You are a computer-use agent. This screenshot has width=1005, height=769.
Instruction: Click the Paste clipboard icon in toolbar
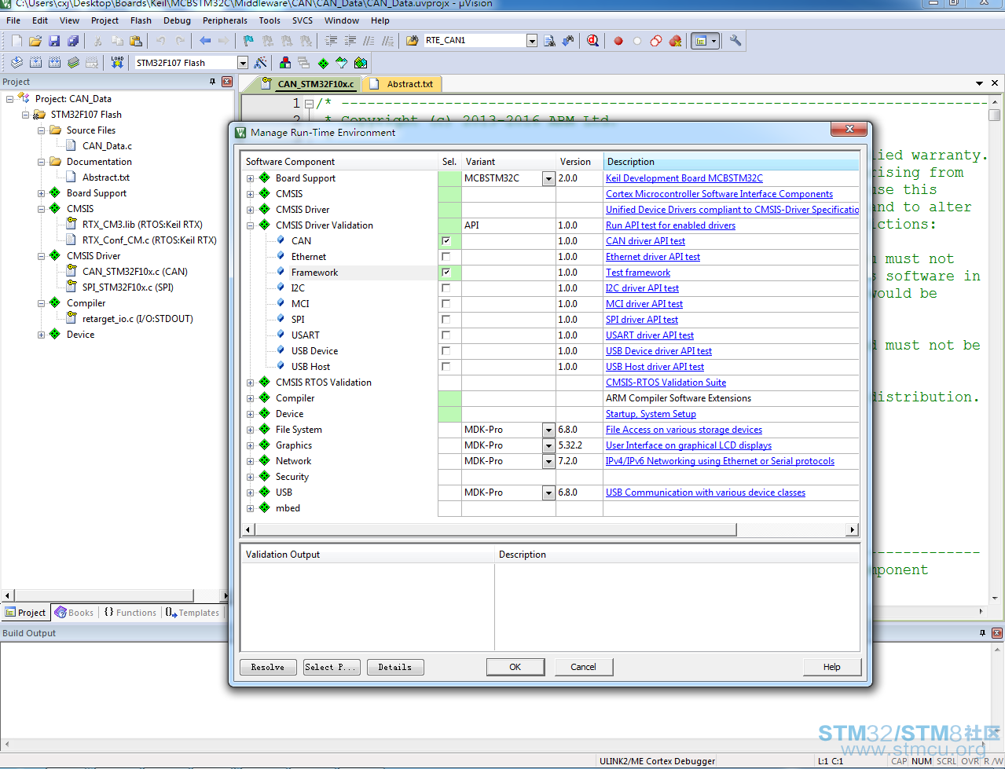(x=136, y=41)
